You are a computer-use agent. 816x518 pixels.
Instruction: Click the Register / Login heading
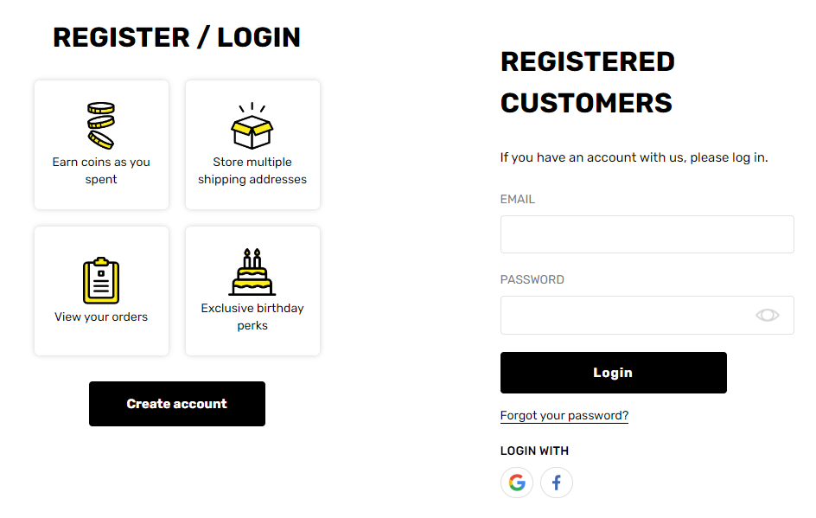tap(177, 37)
